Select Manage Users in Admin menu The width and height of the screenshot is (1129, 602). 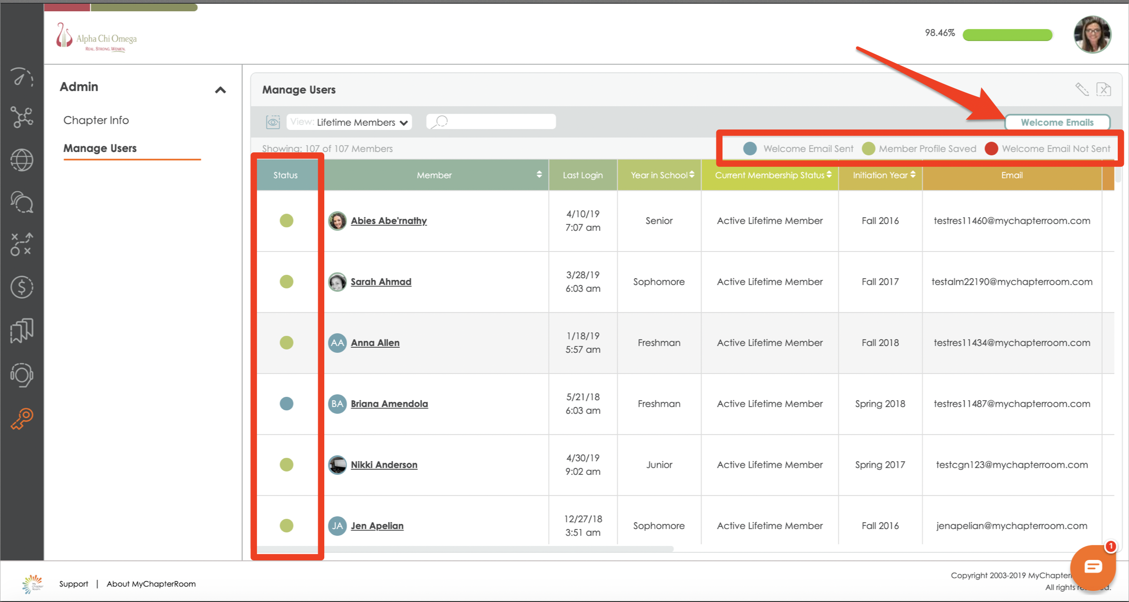(x=100, y=148)
